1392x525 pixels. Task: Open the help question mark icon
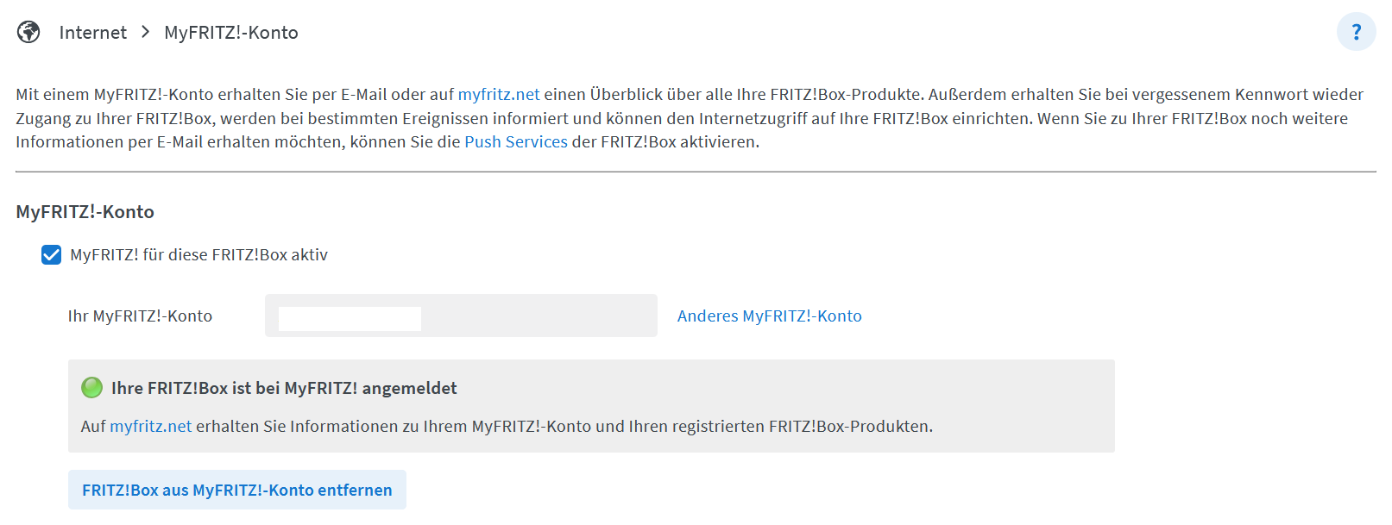1356,32
